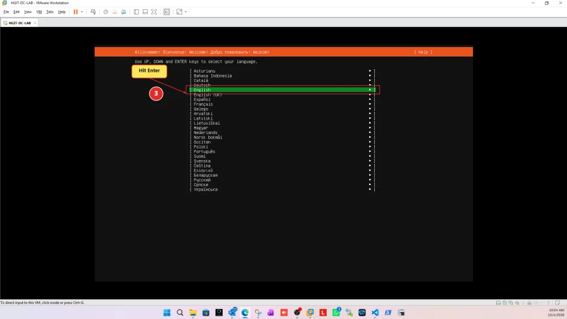Open the Tabs menu
The height and width of the screenshot is (319, 567).
click(50, 12)
